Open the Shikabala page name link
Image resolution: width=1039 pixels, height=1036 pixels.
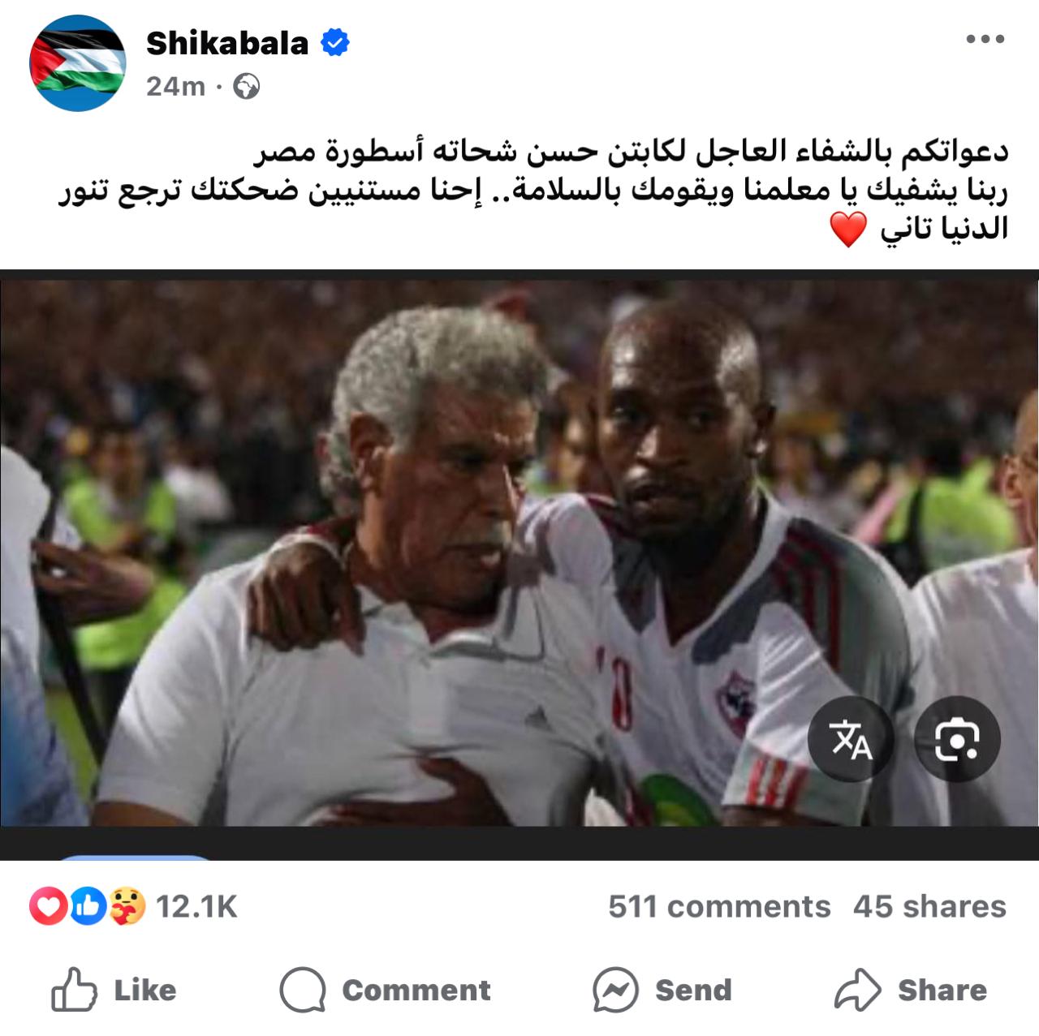pyautogui.click(x=227, y=43)
